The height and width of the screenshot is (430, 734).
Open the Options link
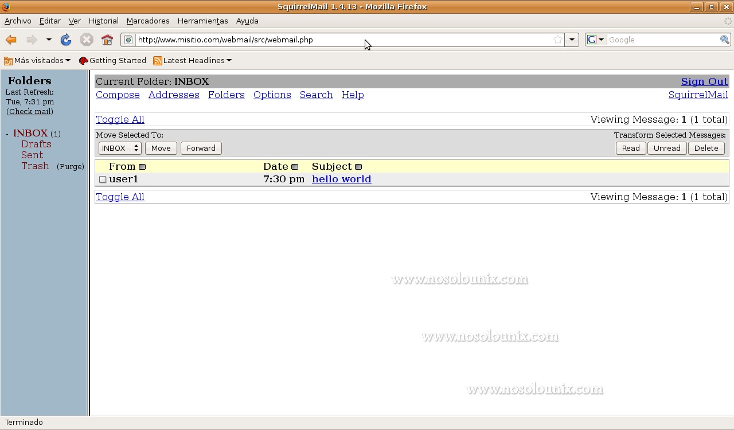point(272,95)
